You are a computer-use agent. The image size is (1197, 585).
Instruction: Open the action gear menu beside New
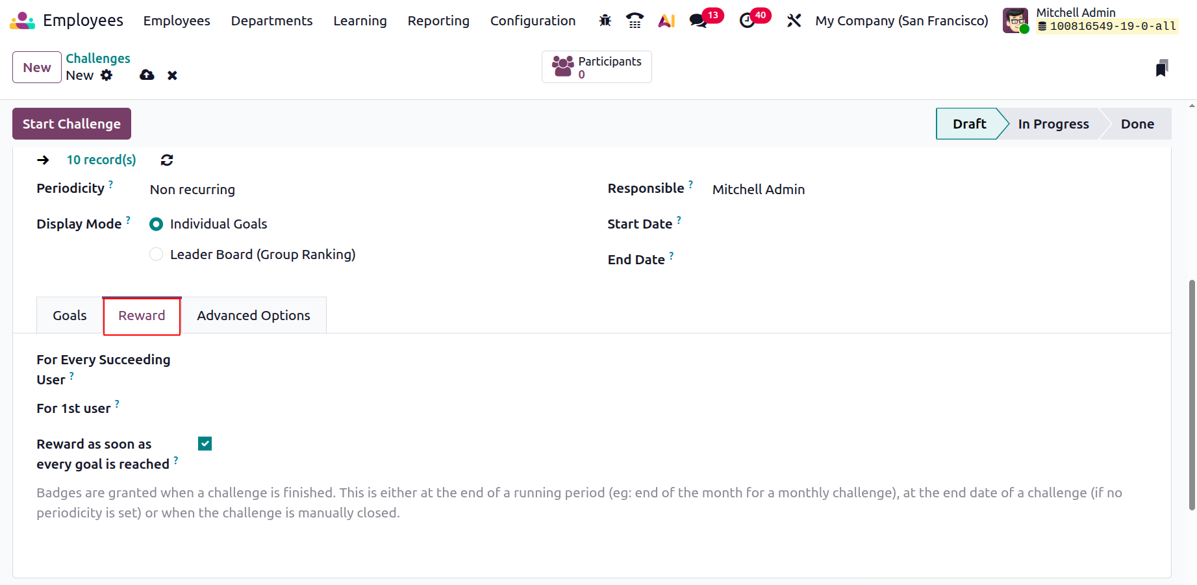click(107, 75)
